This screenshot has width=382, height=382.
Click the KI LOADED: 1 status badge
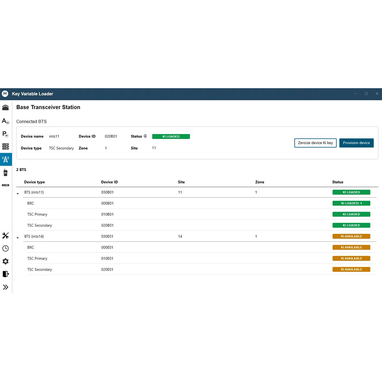tap(351, 203)
